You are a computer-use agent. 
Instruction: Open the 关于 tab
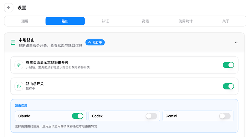(x=226, y=21)
